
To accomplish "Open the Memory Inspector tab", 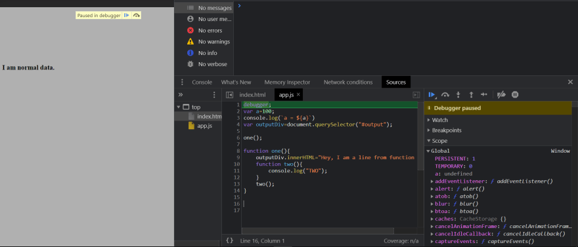I will click(287, 82).
